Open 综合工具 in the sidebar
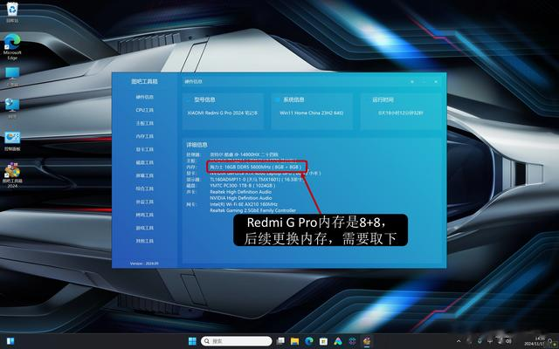 click(144, 188)
